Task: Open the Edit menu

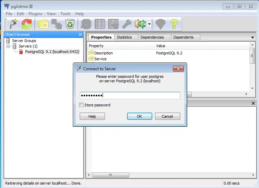Action: click(x=20, y=14)
